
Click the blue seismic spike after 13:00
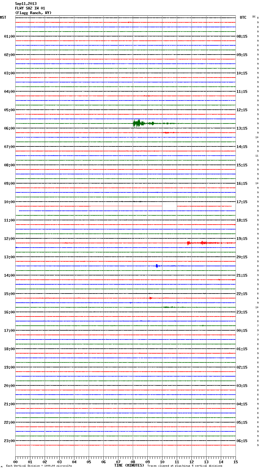click(157, 266)
